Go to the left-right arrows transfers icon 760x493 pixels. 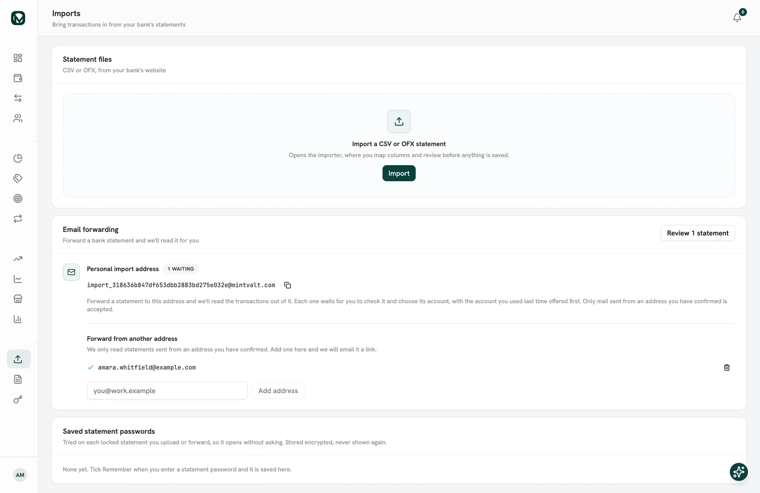point(18,98)
